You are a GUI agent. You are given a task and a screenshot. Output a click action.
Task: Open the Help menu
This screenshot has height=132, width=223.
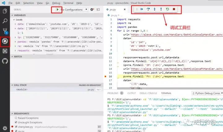tap(79, 3)
